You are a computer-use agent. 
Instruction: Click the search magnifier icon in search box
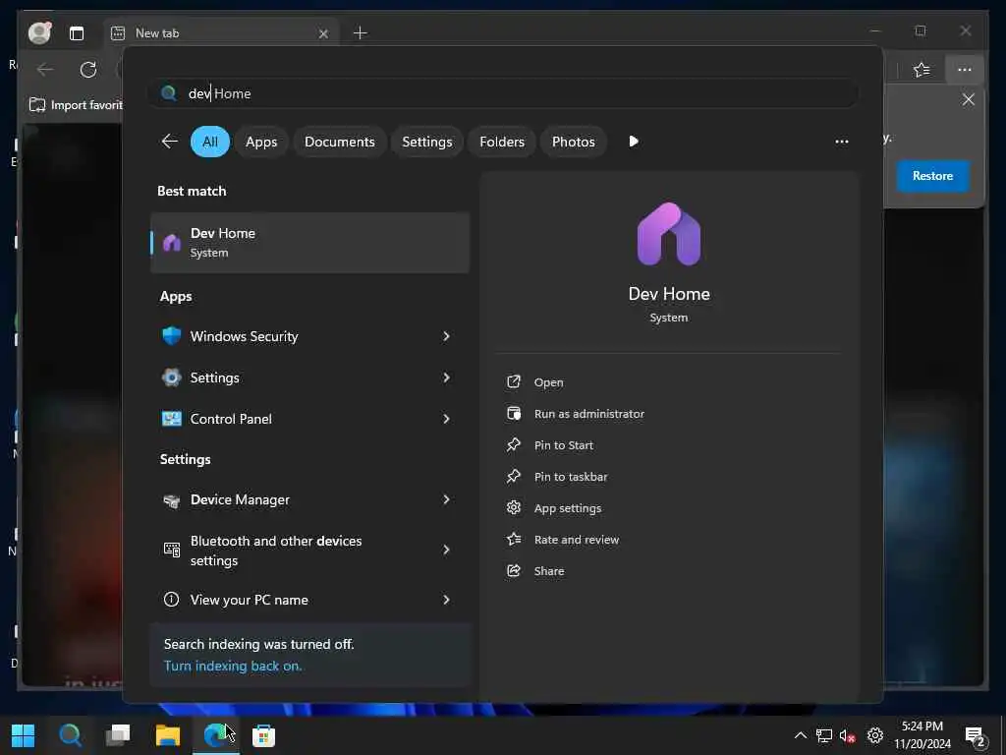[169, 93]
